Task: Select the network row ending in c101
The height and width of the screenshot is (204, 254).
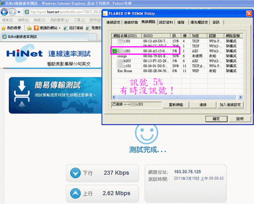Action: [177, 66]
